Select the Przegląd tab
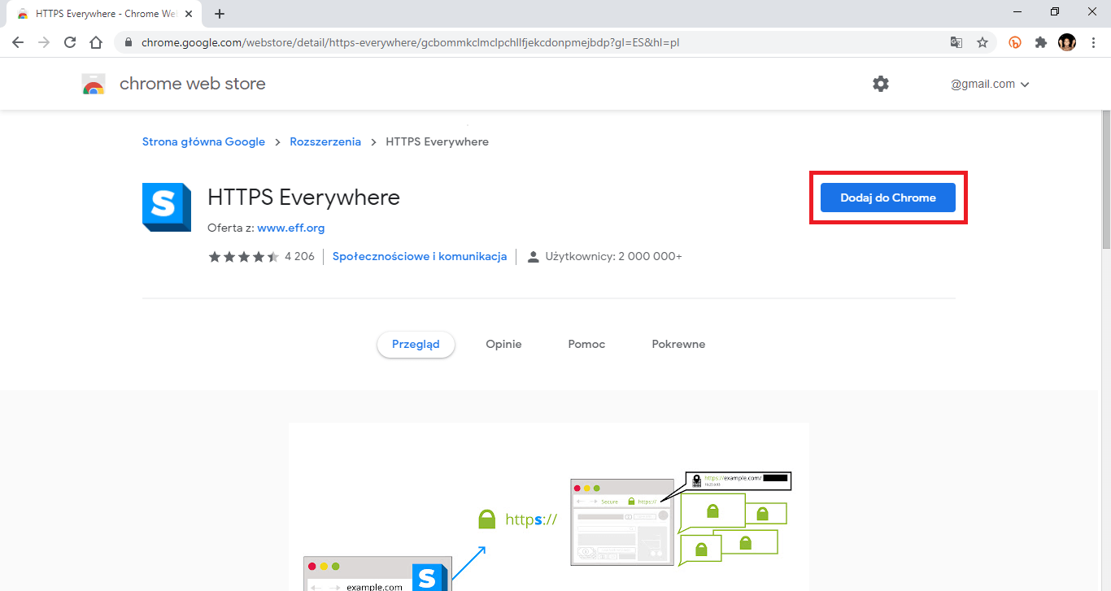Viewport: 1111px width, 591px height. tap(416, 344)
